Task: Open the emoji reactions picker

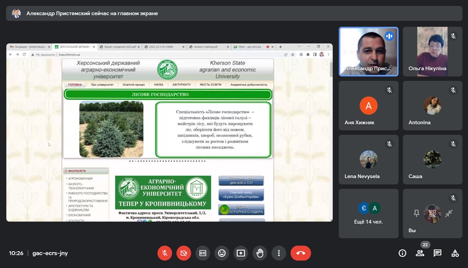Action: [x=222, y=253]
